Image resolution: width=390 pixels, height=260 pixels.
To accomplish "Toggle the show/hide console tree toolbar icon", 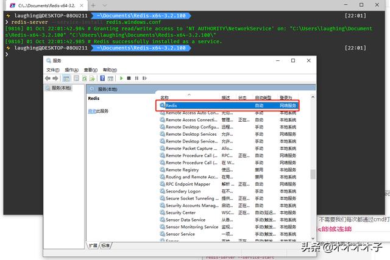I will pos(66,79).
